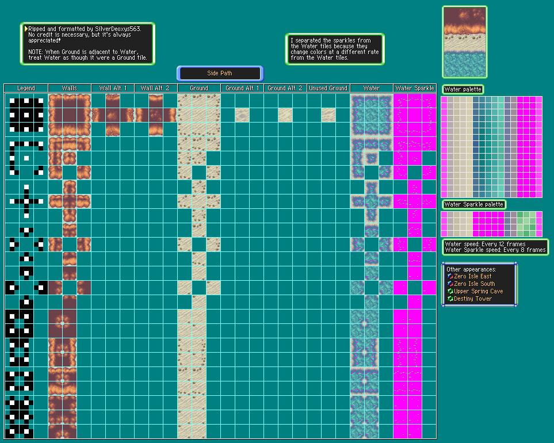This screenshot has height=443, width=554.
Task: Click the Water column header
Action: 371,88
